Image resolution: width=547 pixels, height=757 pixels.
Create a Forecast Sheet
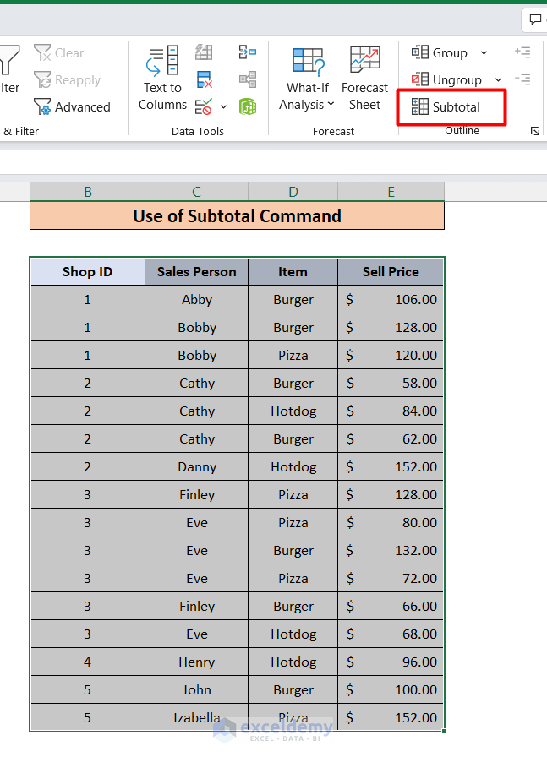tap(364, 79)
